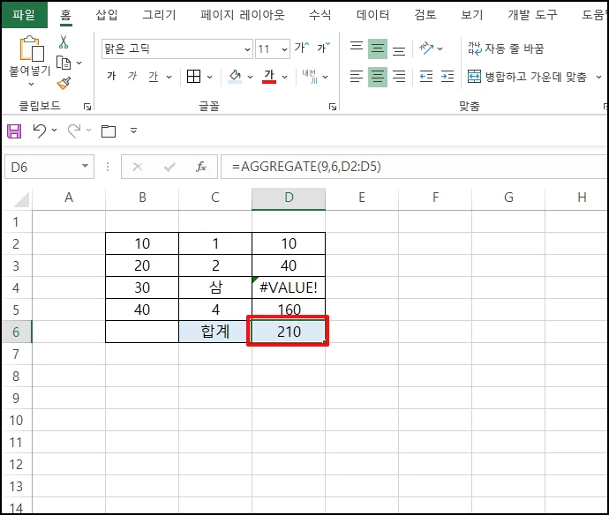Expand the paste options arrow under 붙여넣기
The image size is (609, 515).
pyautogui.click(x=32, y=84)
